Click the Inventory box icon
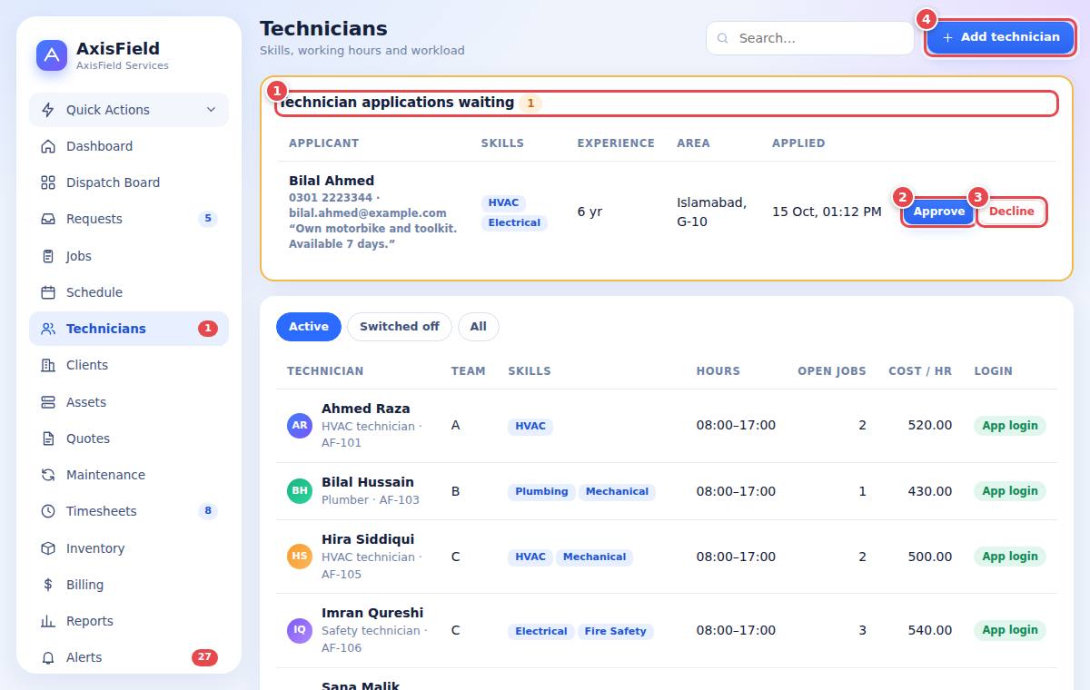Viewport: 1090px width, 690px height. [x=48, y=548]
